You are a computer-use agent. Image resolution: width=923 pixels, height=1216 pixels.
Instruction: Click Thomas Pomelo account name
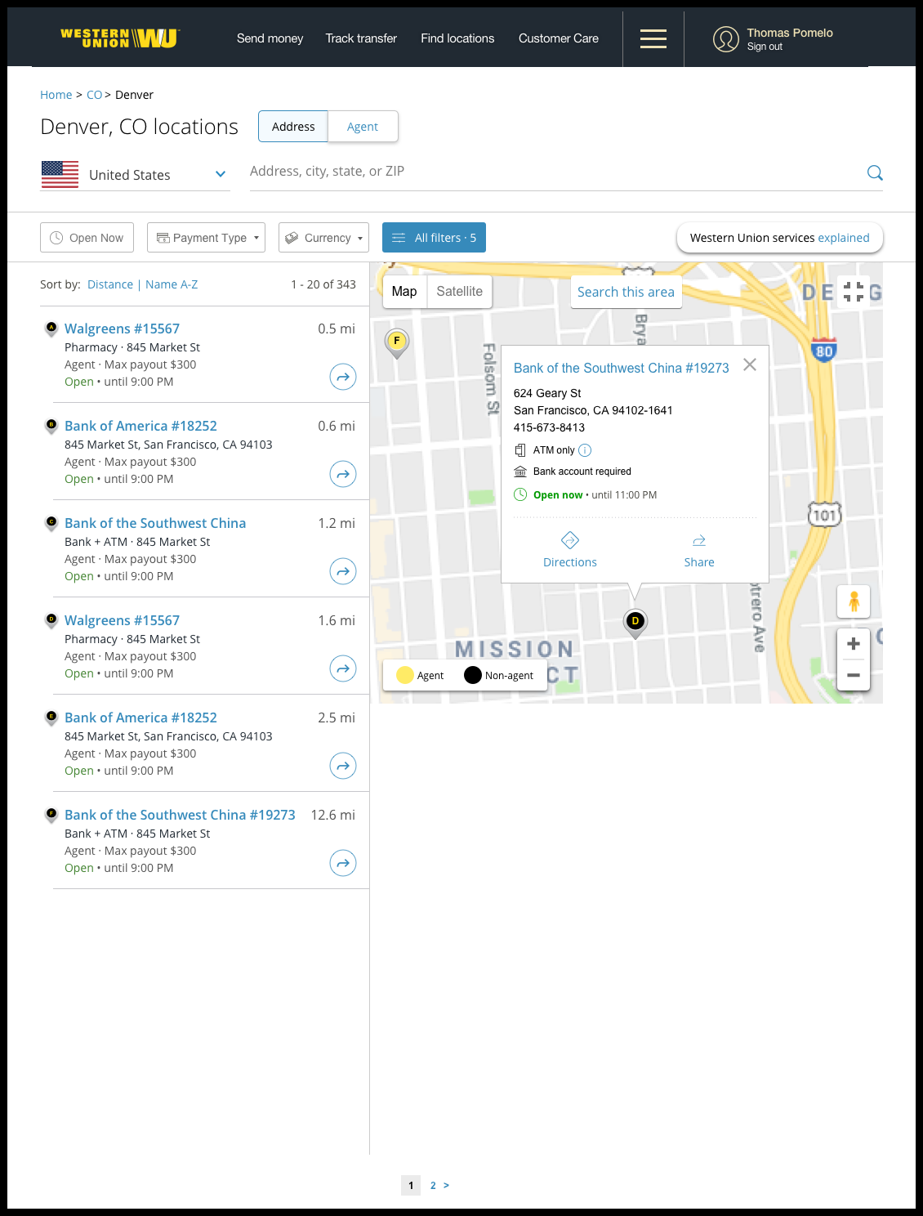pyautogui.click(x=790, y=33)
